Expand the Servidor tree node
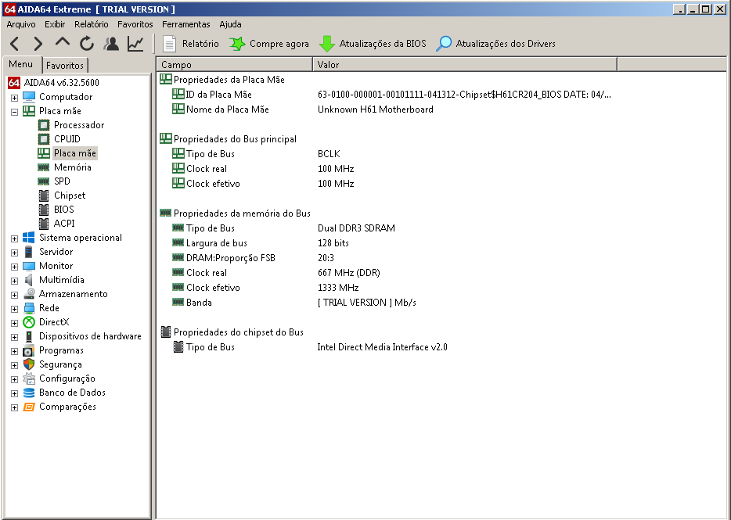 pyautogui.click(x=14, y=253)
